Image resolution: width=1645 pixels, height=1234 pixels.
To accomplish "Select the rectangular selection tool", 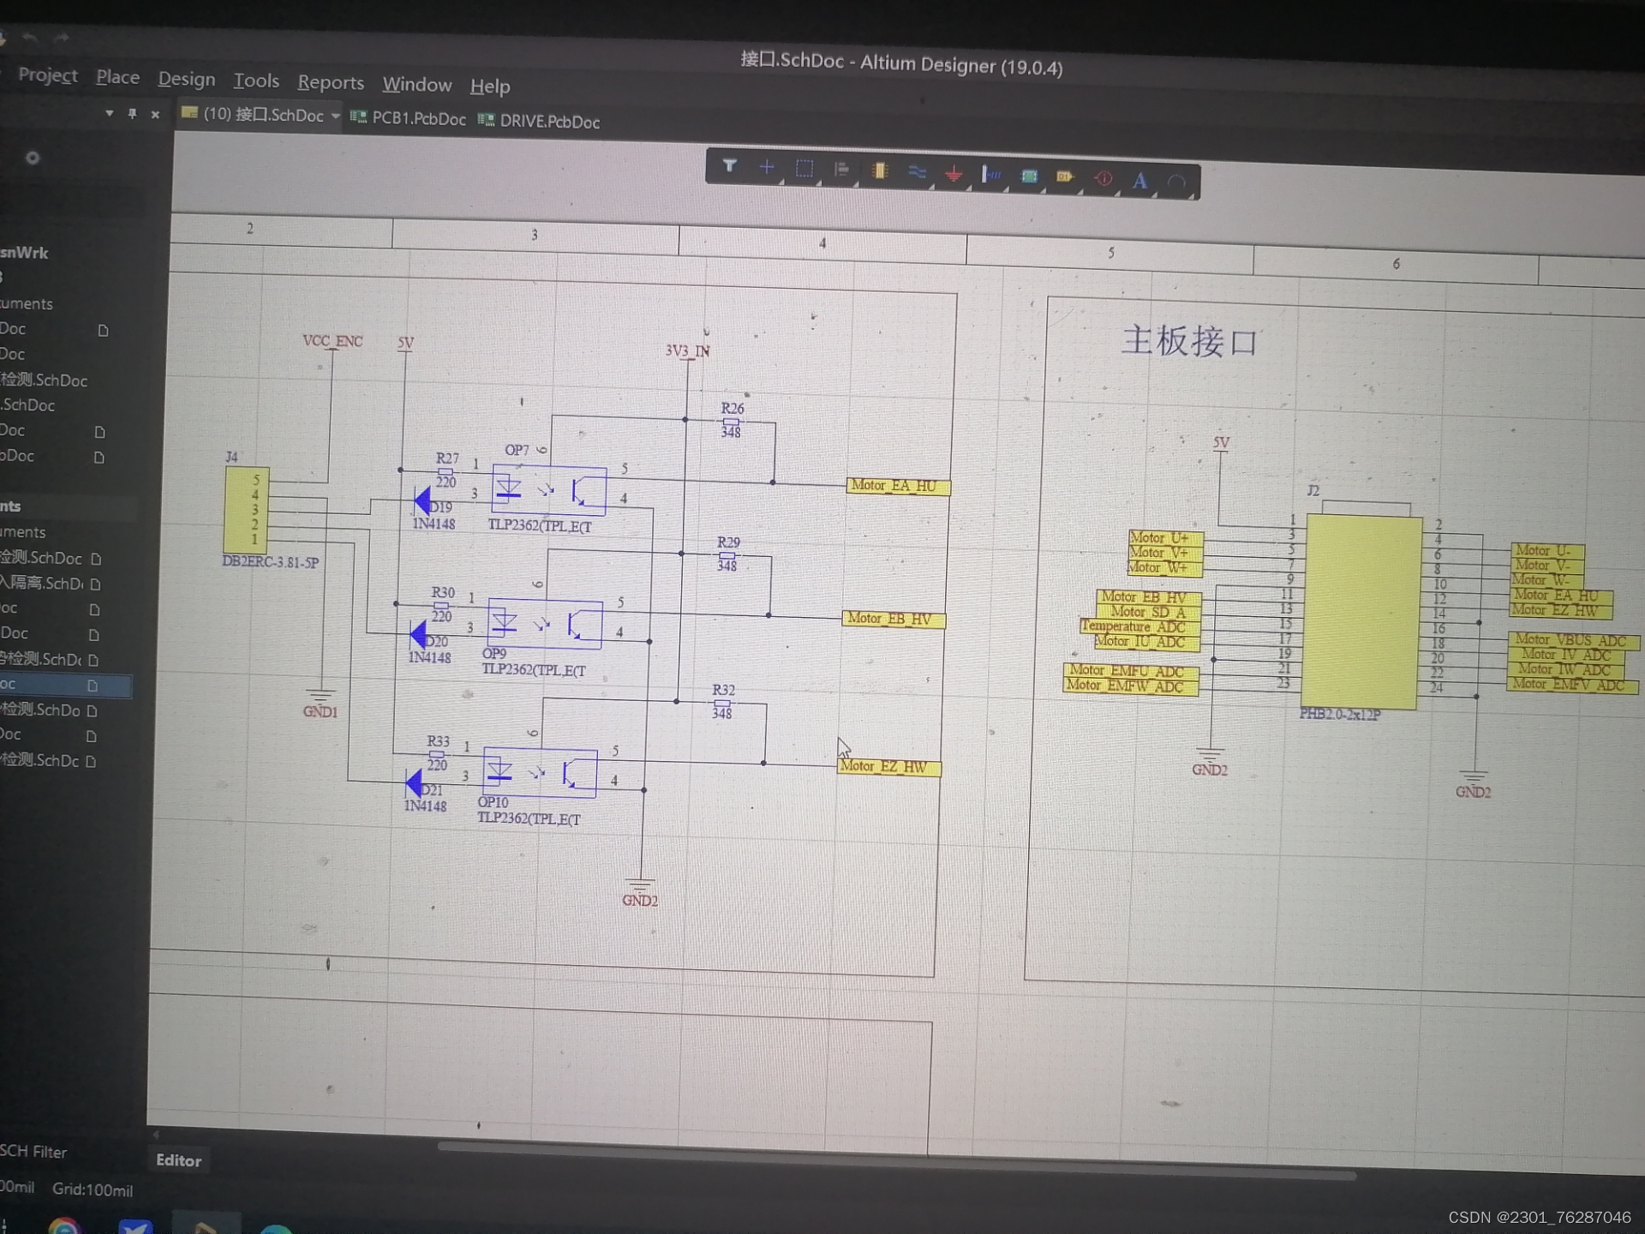I will point(804,169).
